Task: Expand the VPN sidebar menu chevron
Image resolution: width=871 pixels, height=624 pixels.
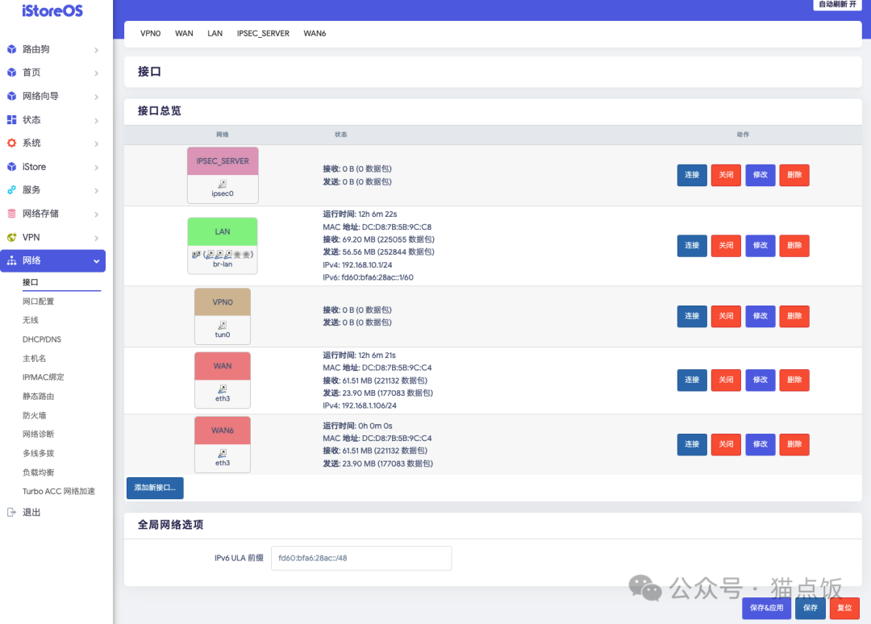Action: [98, 237]
